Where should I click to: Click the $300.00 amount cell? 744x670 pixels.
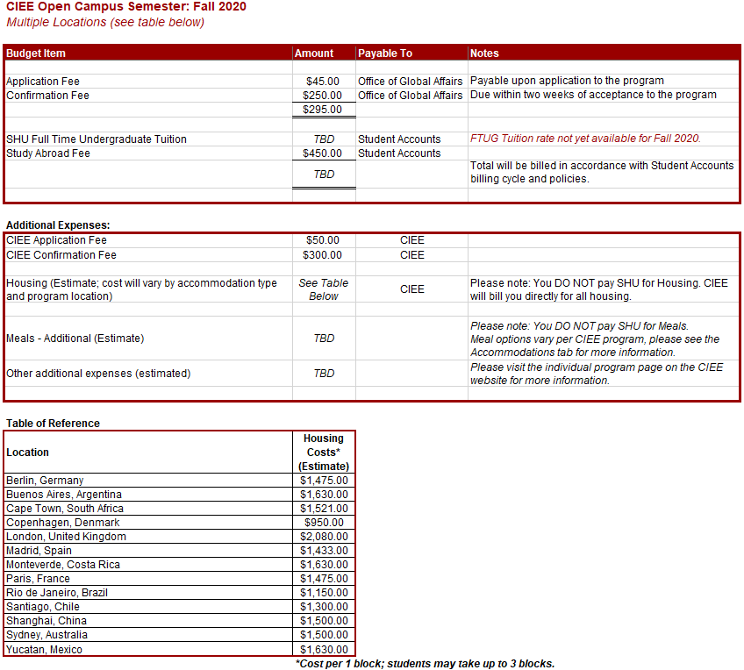[322, 255]
